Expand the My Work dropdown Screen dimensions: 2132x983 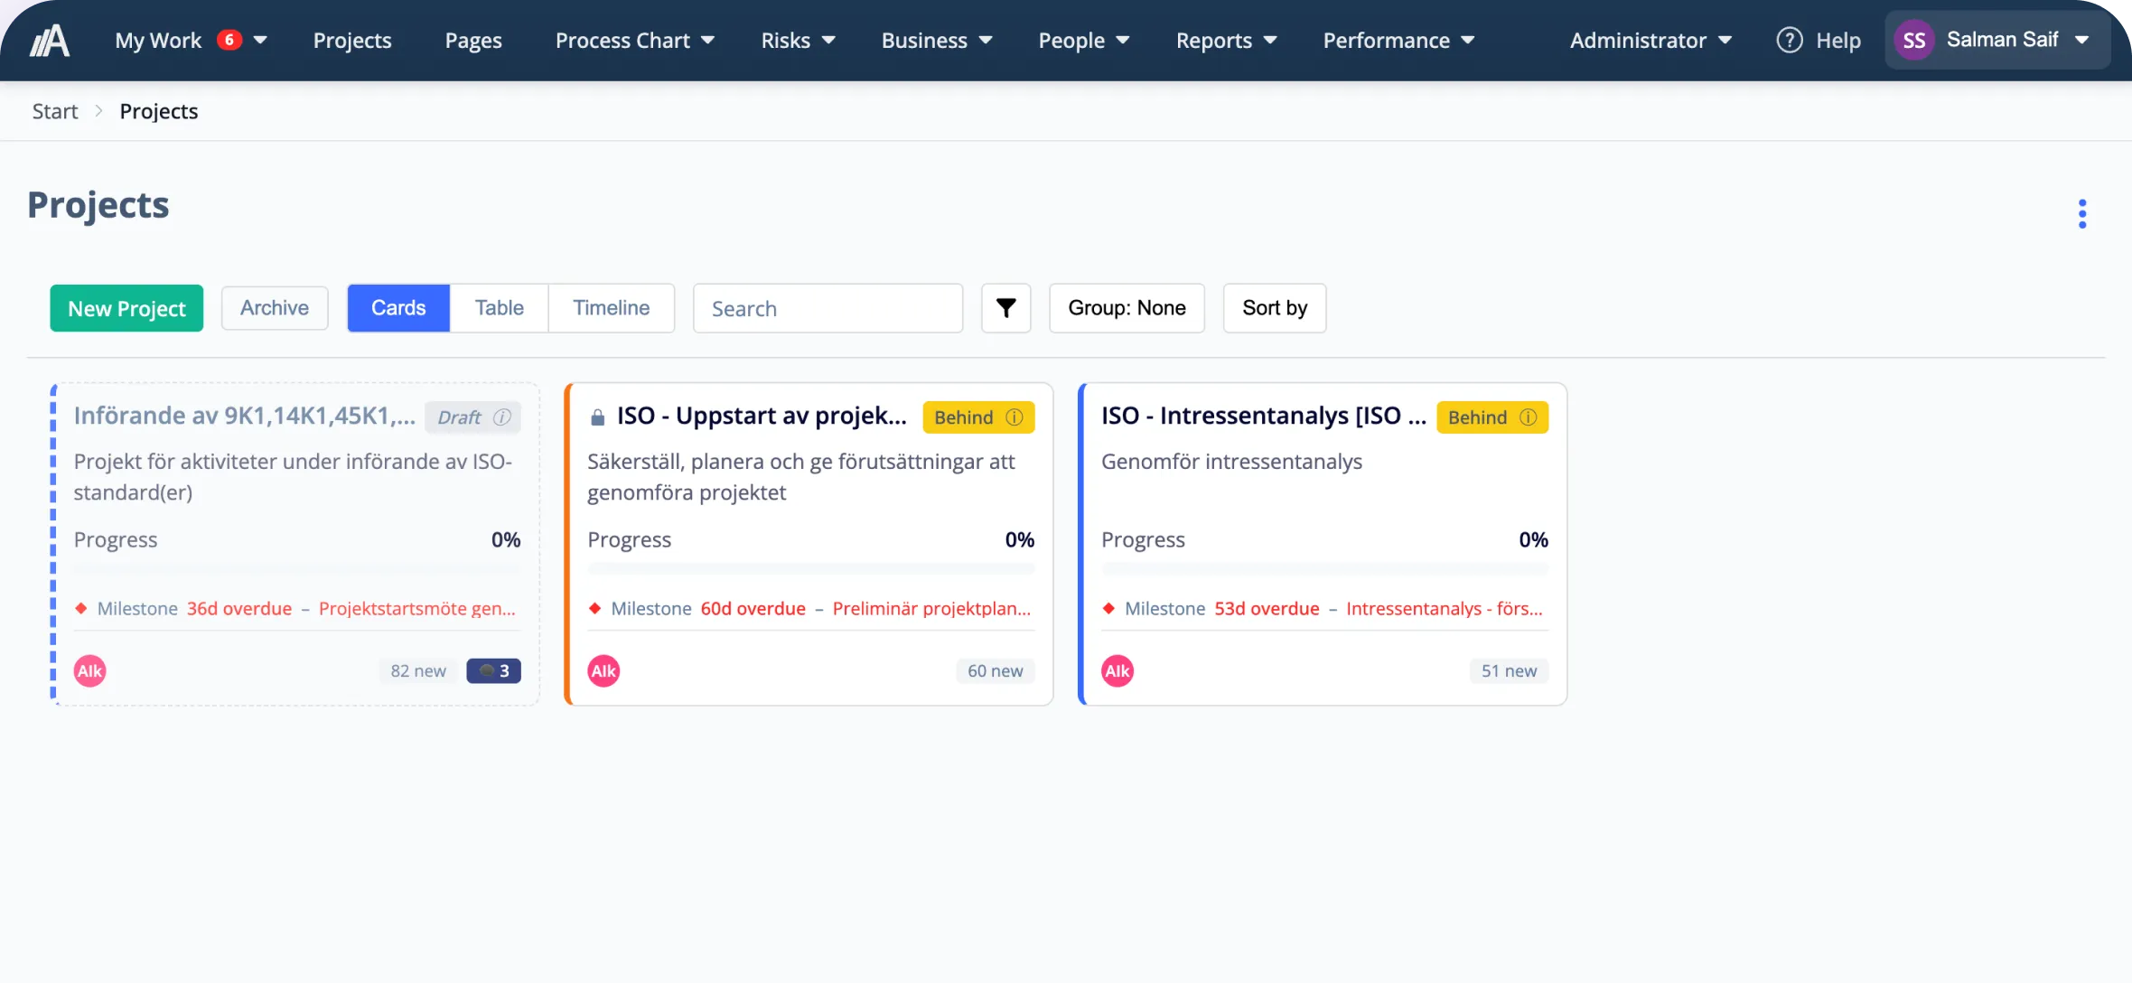coord(260,41)
